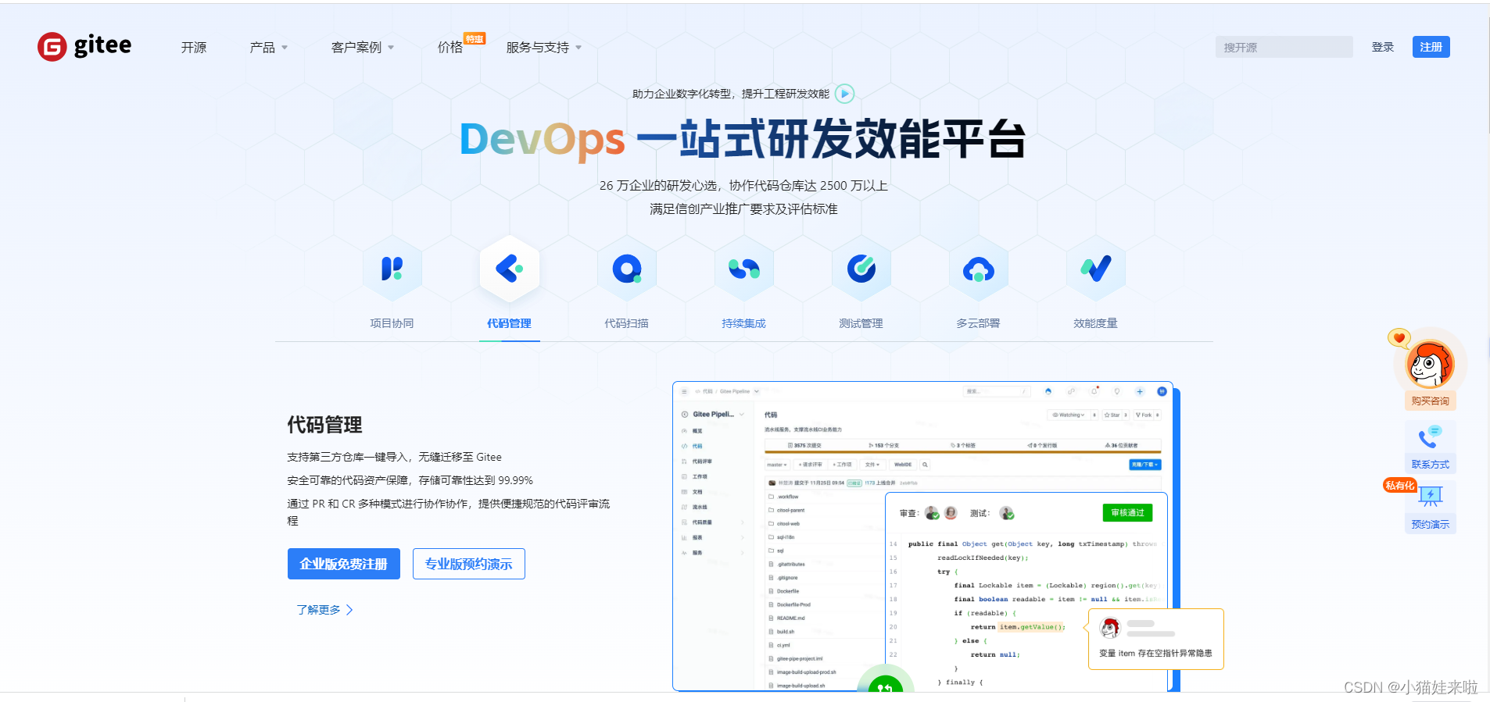Select the 代码扫描 hexagon icon
1490x702 pixels.
pyautogui.click(x=627, y=269)
